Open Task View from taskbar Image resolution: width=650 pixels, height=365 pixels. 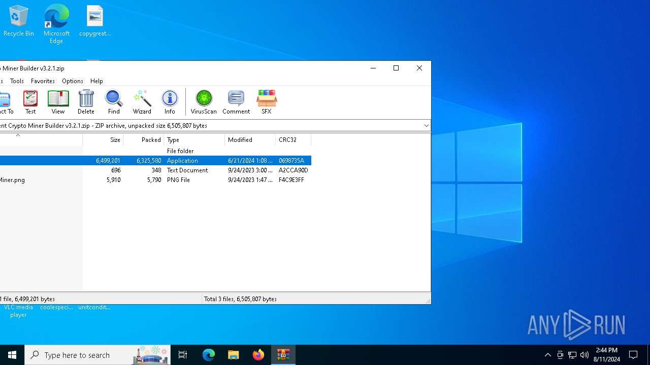(x=183, y=355)
